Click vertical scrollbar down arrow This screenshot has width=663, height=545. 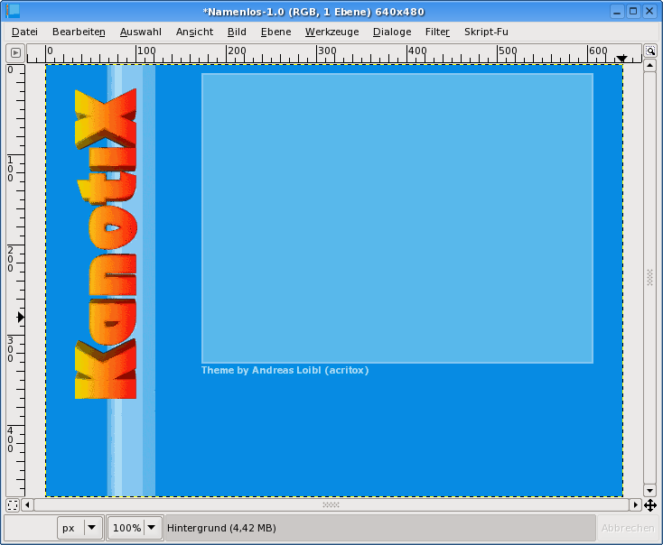[x=649, y=491]
